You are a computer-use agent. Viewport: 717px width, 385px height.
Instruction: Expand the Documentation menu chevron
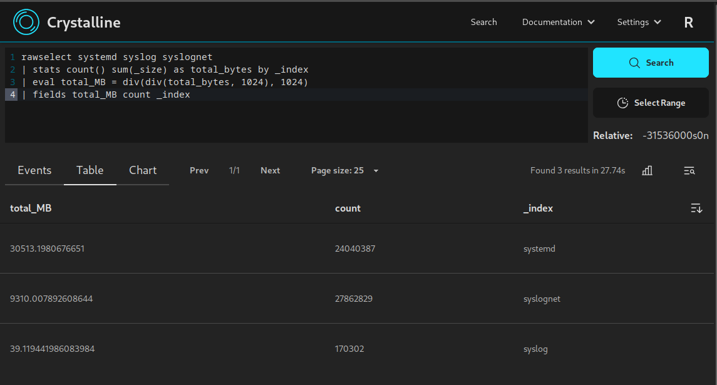tap(591, 22)
